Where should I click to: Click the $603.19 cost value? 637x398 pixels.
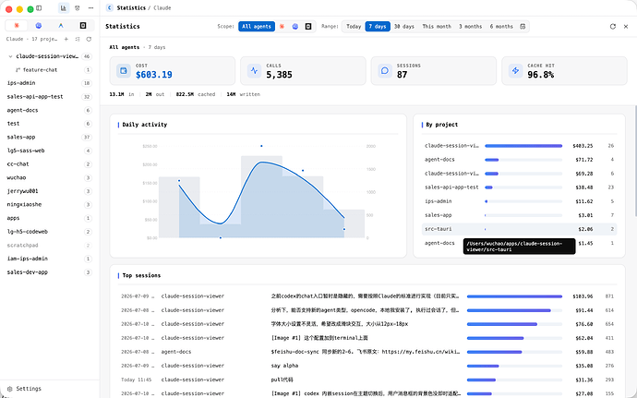154,75
